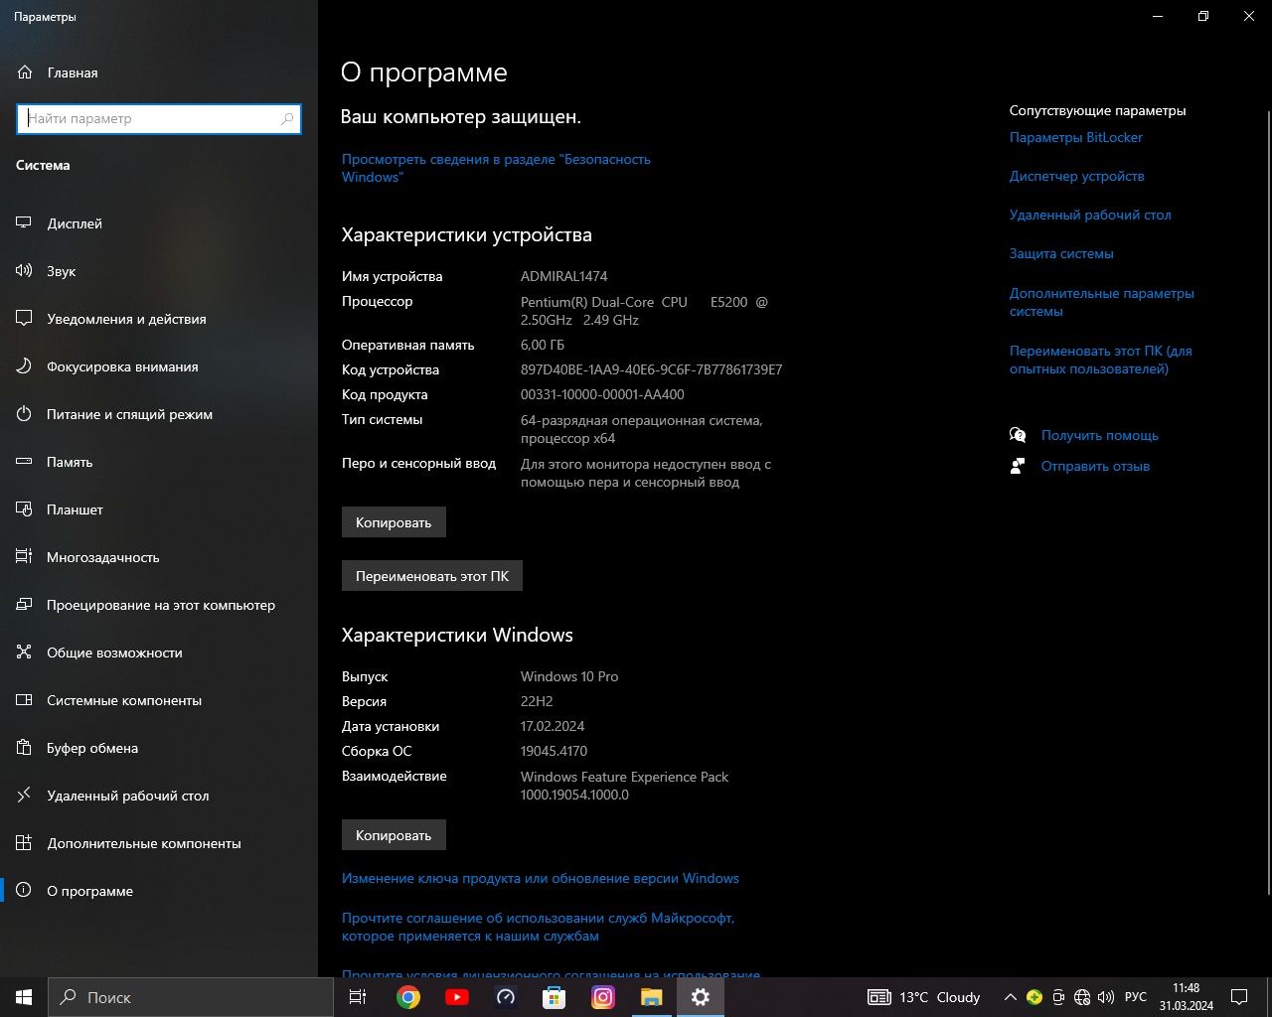1272x1017 pixels.
Task: Click the product code 00331-10000-00001-AA400
Action: coord(602,394)
